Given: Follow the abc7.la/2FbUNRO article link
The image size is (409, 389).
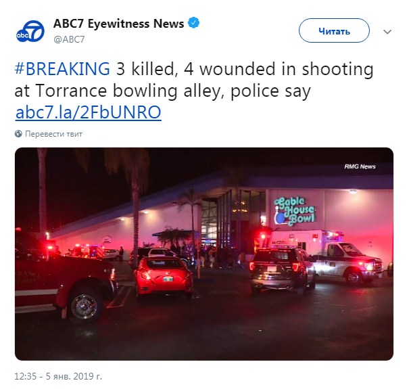Looking at the screenshot, I should point(88,112).
